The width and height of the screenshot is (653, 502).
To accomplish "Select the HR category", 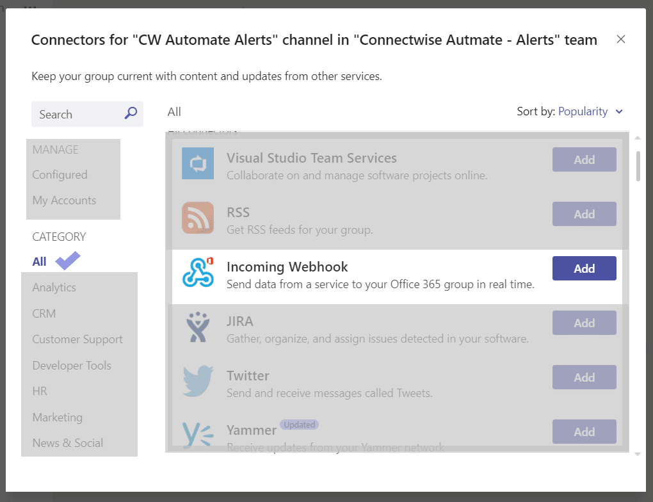I will coord(40,391).
